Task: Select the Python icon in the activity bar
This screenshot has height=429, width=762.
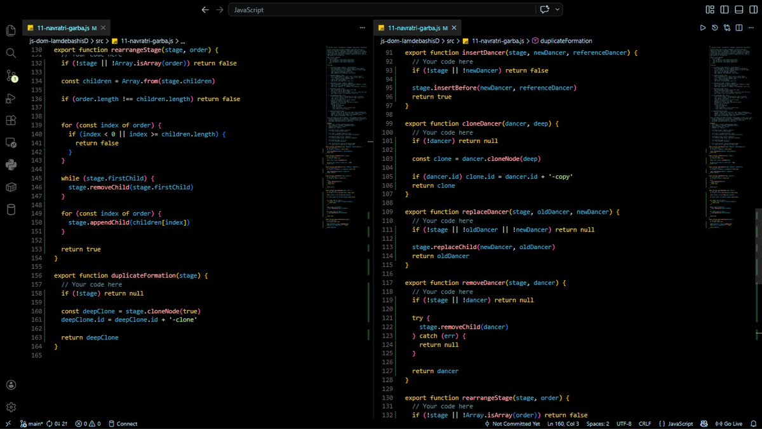Action: coord(10,165)
